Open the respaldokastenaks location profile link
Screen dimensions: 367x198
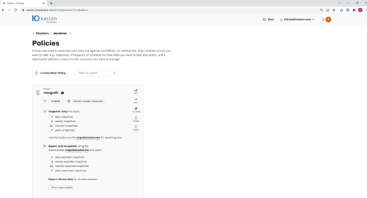pos(88,137)
